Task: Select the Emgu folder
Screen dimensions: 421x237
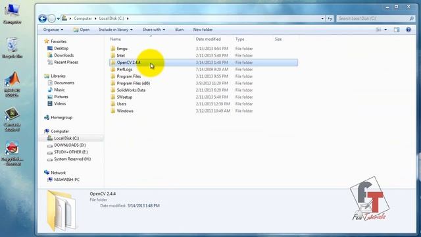Action: tap(122, 49)
